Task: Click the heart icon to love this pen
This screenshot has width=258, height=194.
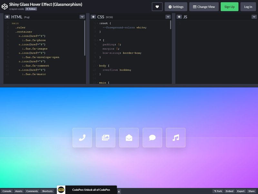Action: coord(157,7)
